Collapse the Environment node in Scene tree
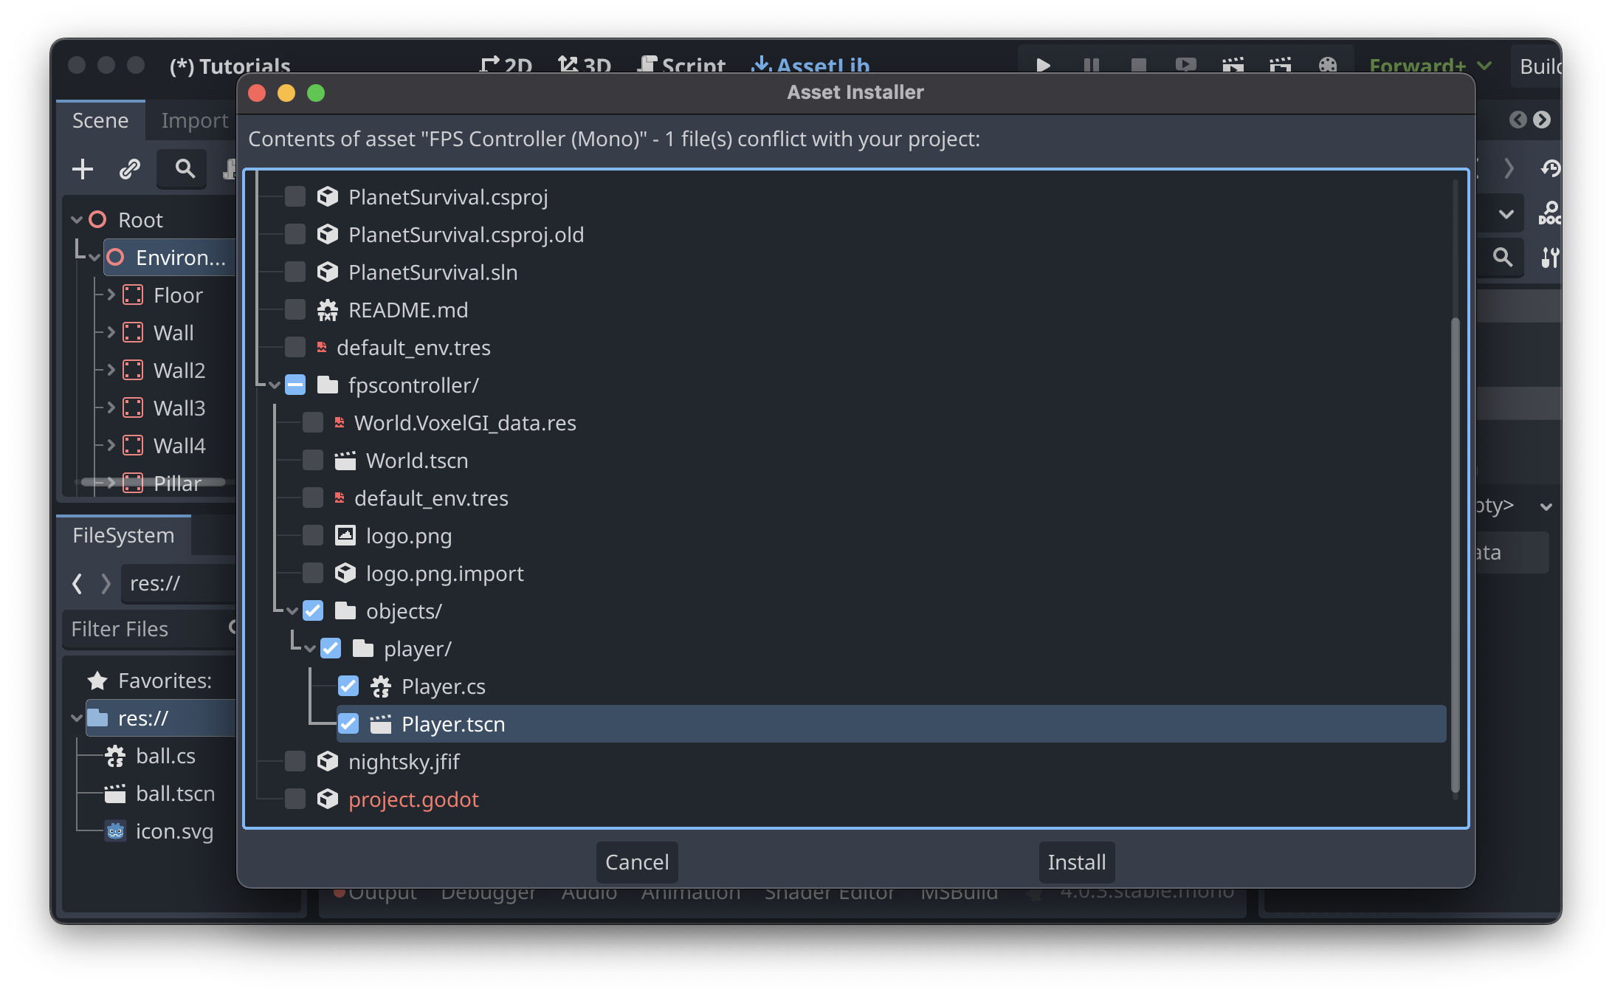Viewport: 1612px width, 998px height. (94, 258)
